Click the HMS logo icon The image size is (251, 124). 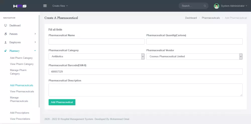[x=20, y=6]
